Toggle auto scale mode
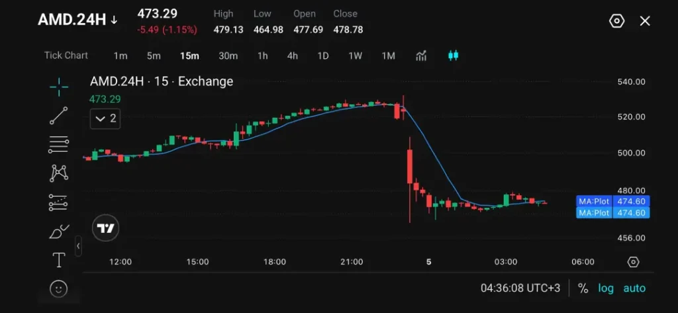 pyautogui.click(x=634, y=289)
